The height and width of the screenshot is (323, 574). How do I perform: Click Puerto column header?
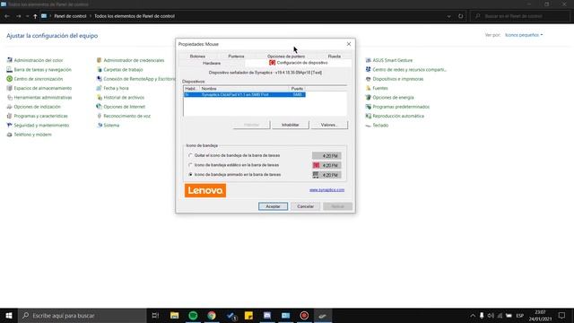point(297,89)
